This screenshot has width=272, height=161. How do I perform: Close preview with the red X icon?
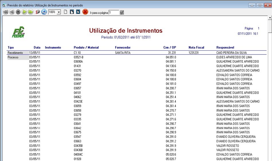tap(85, 12)
